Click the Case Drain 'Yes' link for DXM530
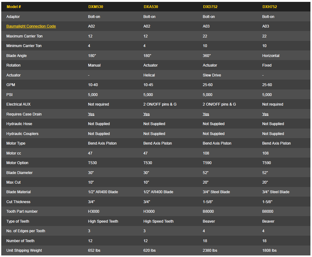 click(91, 114)
